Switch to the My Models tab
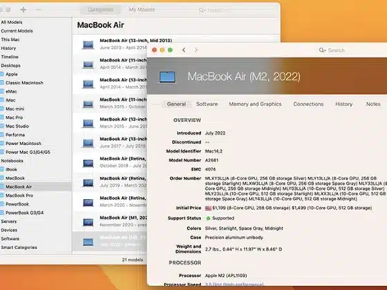 click(x=142, y=10)
